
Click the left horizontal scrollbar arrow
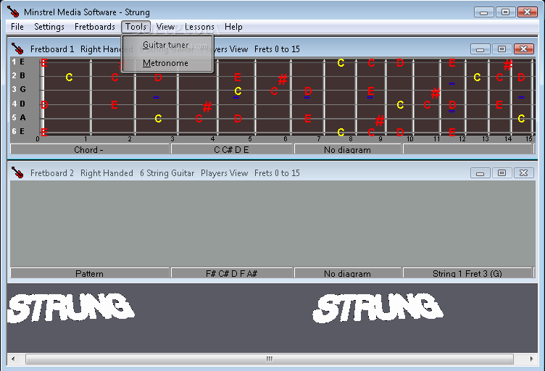[x=13, y=359]
